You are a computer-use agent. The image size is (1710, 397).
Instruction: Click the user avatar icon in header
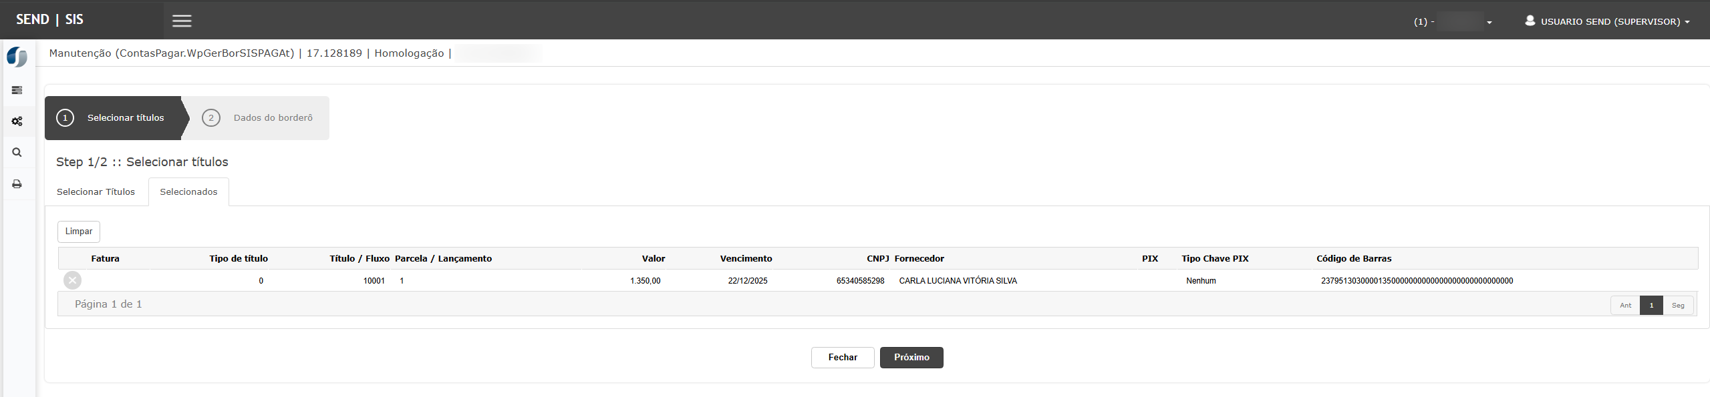(1530, 21)
